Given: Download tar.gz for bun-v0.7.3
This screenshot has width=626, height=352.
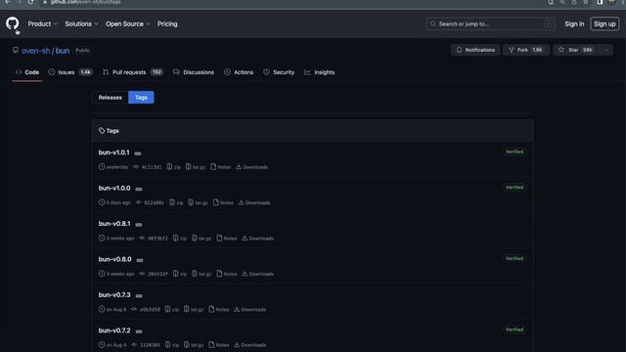Looking at the screenshot, I should [194, 309].
